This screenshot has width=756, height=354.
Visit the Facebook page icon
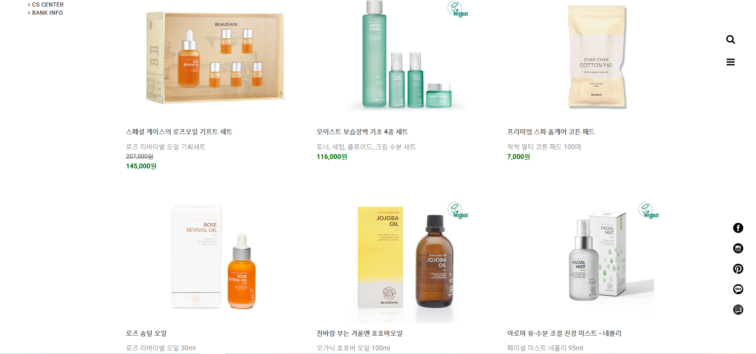click(738, 228)
